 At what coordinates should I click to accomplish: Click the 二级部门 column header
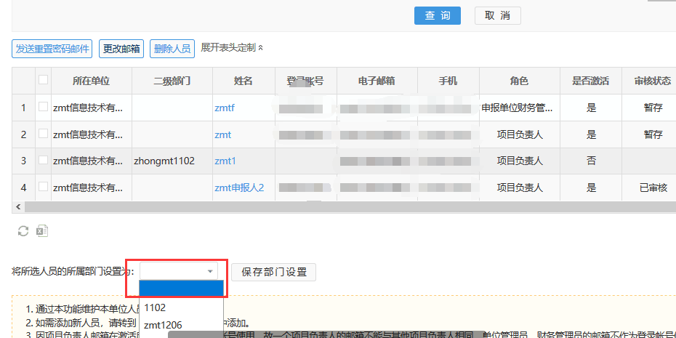coord(172,81)
